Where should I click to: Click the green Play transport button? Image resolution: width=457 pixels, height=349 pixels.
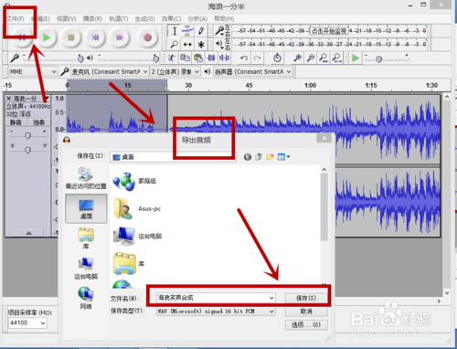[x=47, y=37]
